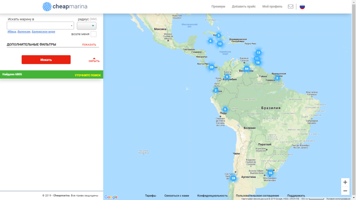Screen dimensions: 356x200
Task: Open Мой профиль menu item
Action: [x=272, y=6]
